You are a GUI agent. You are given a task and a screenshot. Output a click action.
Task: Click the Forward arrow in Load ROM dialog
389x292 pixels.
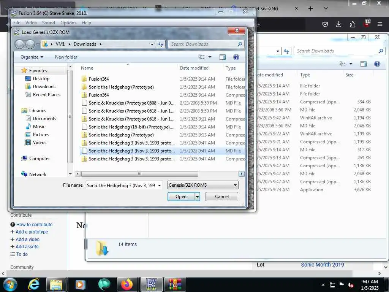pyautogui.click(x=30, y=44)
